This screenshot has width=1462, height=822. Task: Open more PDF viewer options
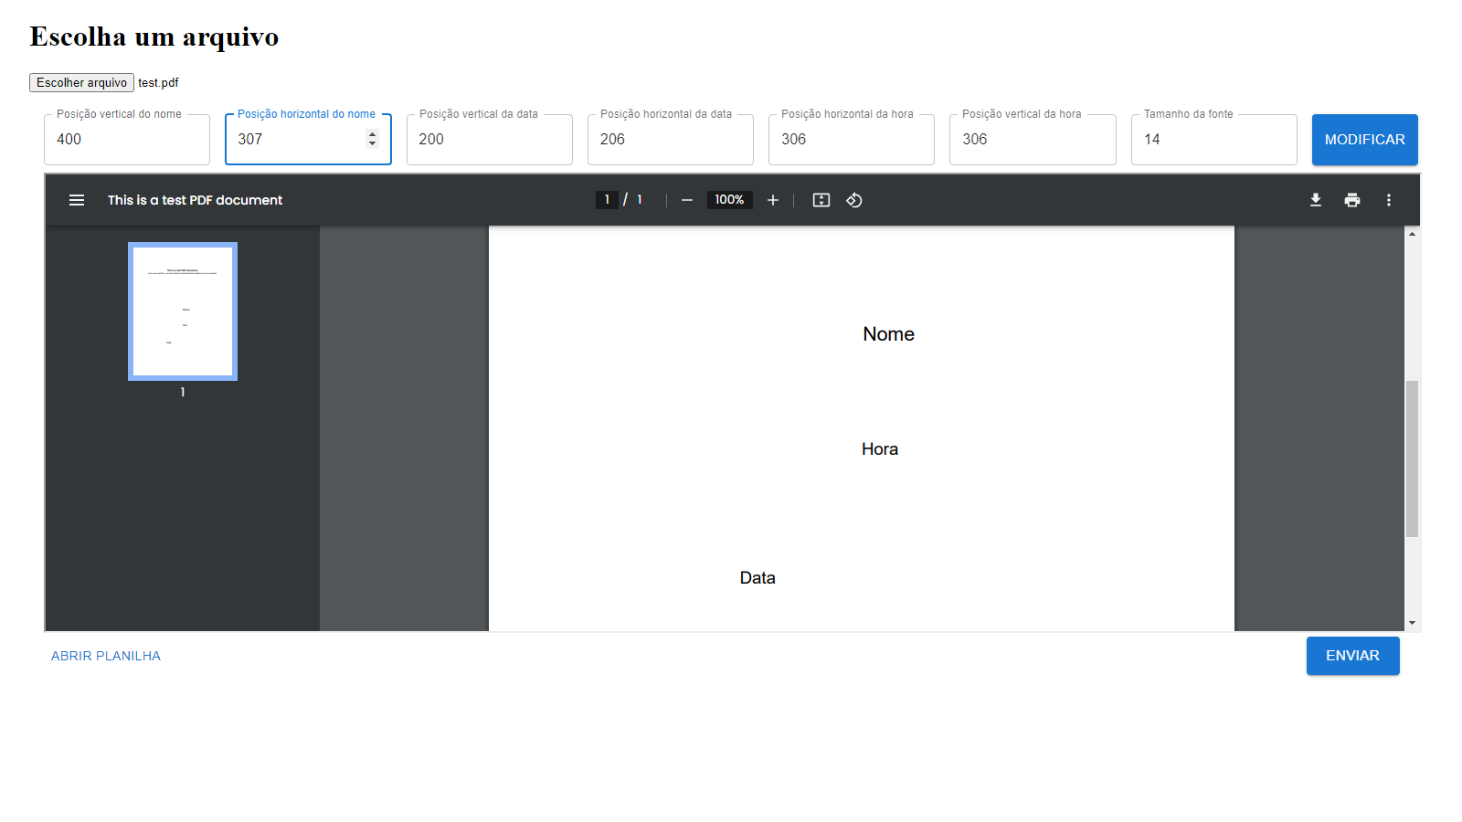point(1389,200)
